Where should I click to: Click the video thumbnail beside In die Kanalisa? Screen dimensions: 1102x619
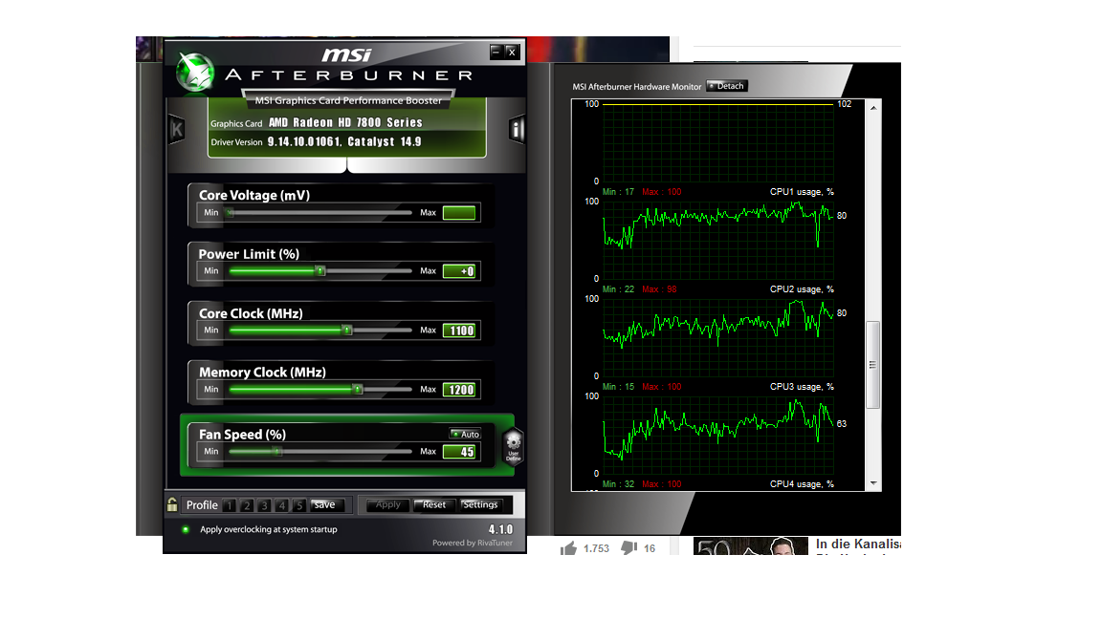[x=751, y=546]
